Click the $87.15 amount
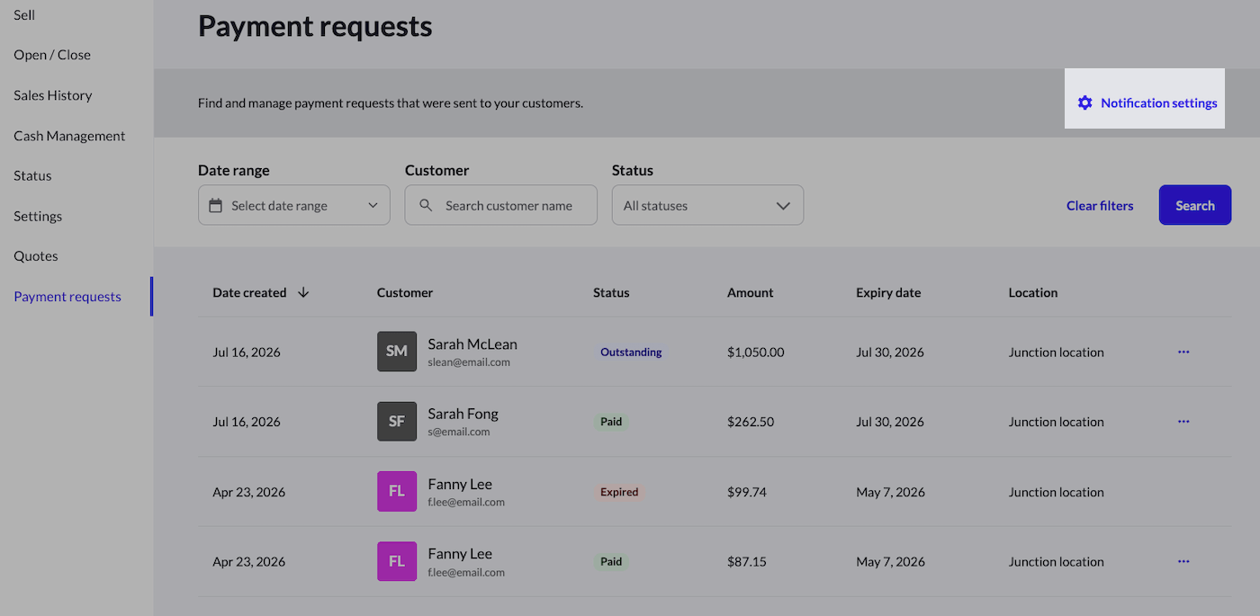The width and height of the screenshot is (1260, 616). click(747, 561)
